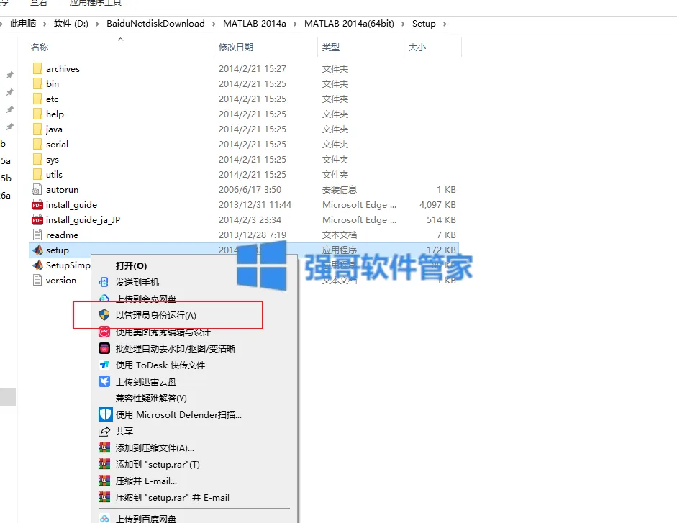
Task: Navigate to BaiduNetdiskDownload breadcrumb
Action: click(x=155, y=24)
